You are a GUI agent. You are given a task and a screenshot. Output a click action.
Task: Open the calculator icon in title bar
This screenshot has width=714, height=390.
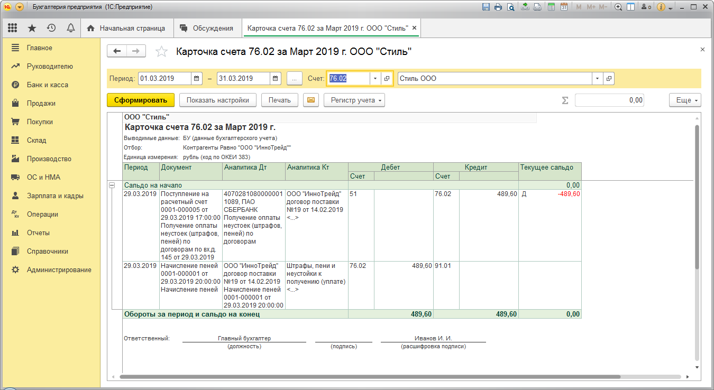click(x=551, y=7)
